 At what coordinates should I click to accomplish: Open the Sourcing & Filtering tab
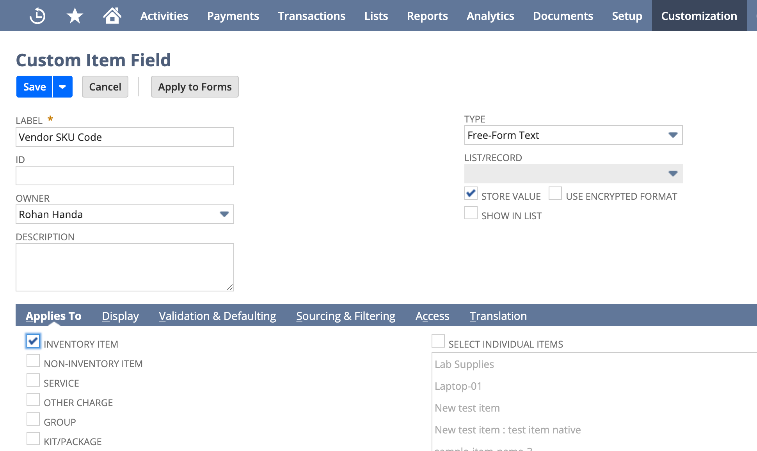click(x=345, y=316)
